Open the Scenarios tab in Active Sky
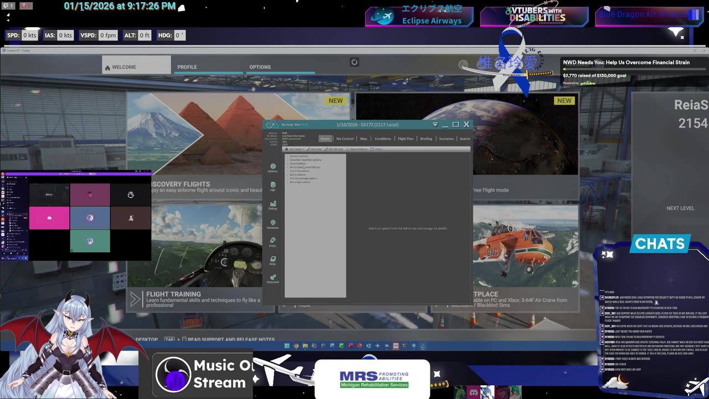 click(x=446, y=139)
